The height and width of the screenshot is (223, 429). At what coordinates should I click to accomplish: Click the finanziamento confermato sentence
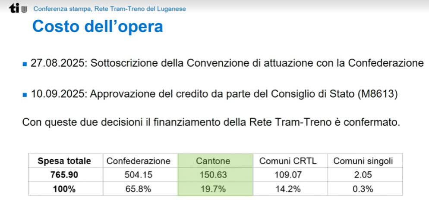211,122
